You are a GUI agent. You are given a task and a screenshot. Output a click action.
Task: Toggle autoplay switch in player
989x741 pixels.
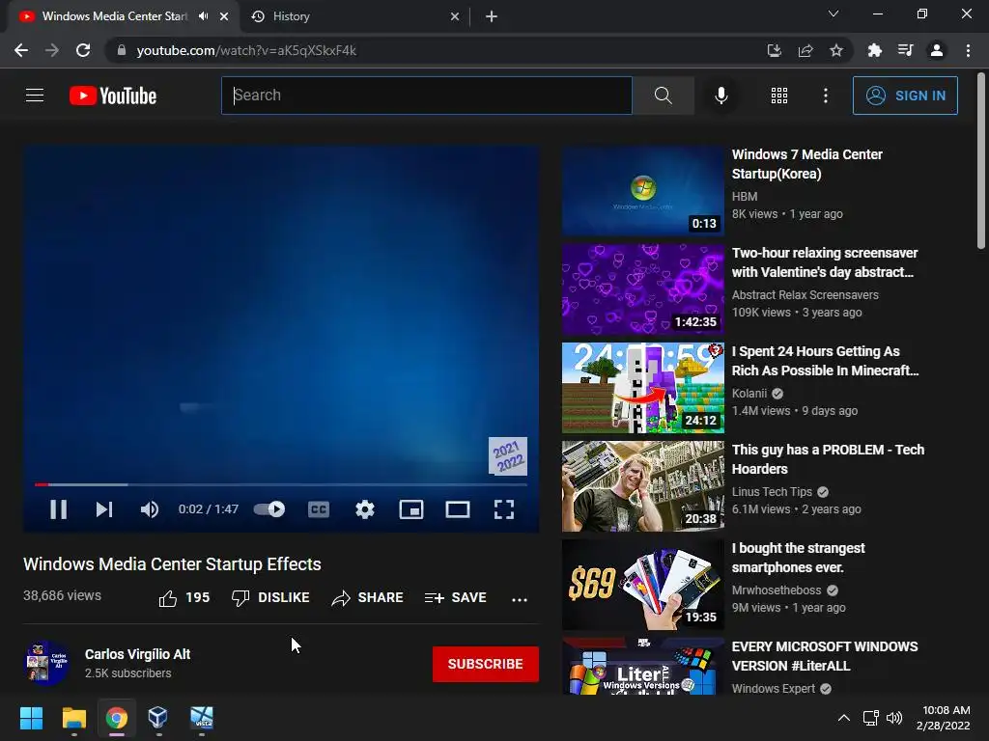269,509
